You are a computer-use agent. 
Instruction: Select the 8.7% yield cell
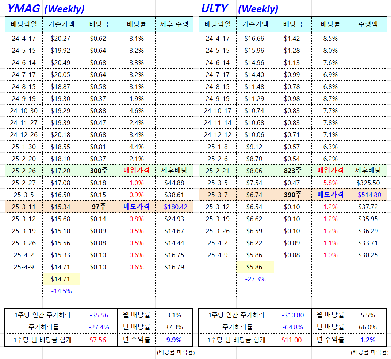pos(330,98)
